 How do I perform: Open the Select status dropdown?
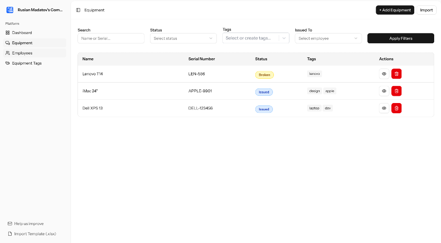[183, 38]
